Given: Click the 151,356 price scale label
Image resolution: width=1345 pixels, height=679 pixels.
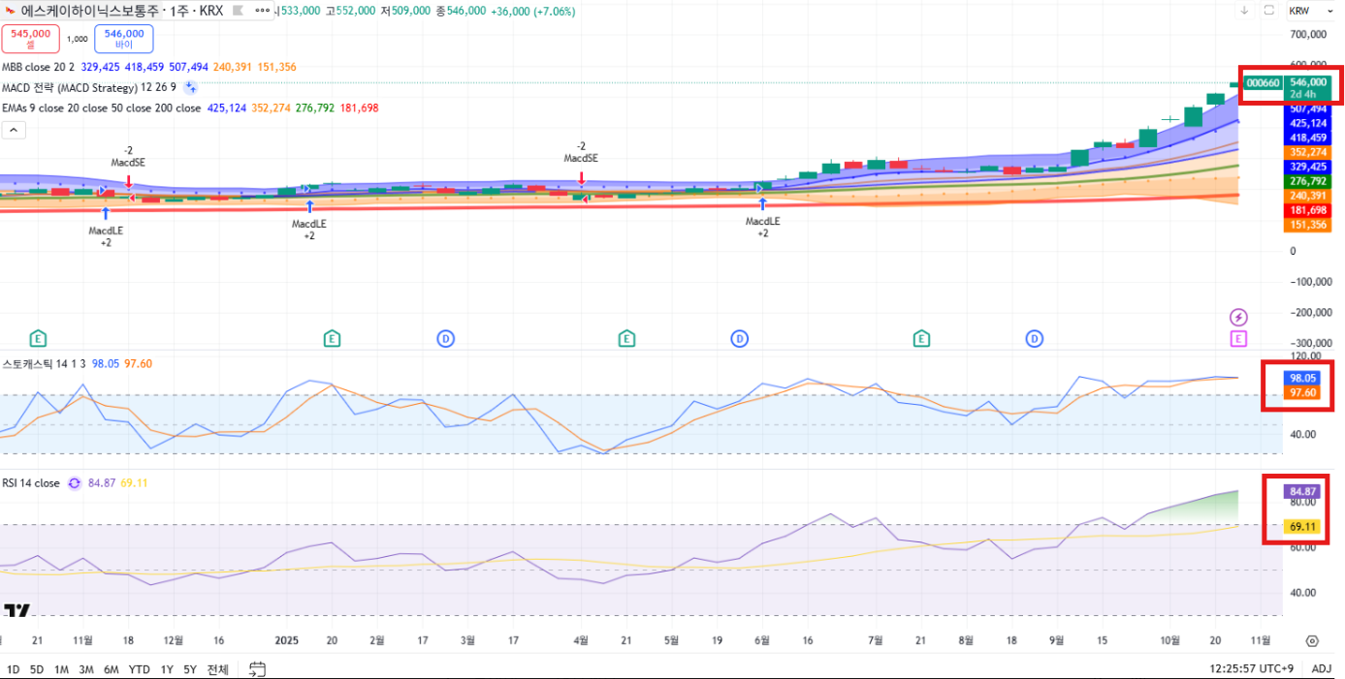Looking at the screenshot, I should (1308, 225).
